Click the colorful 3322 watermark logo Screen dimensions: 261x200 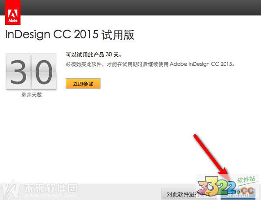[217, 186]
